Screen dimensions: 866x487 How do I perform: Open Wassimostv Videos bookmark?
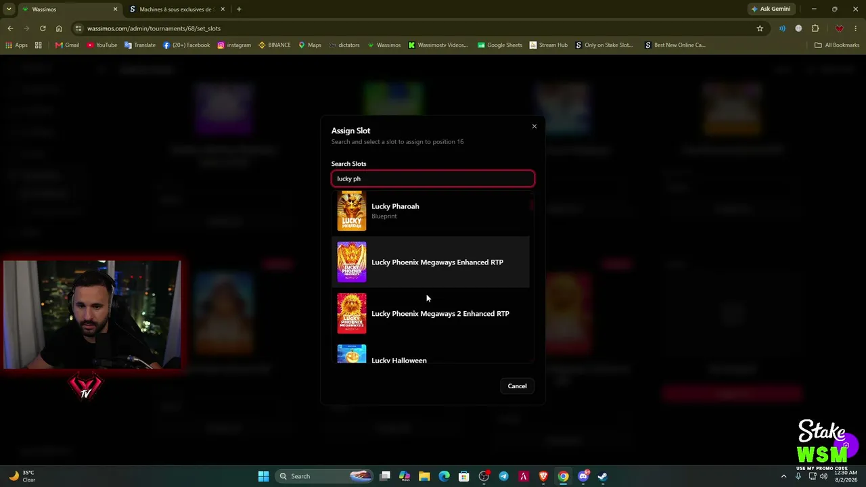438,45
